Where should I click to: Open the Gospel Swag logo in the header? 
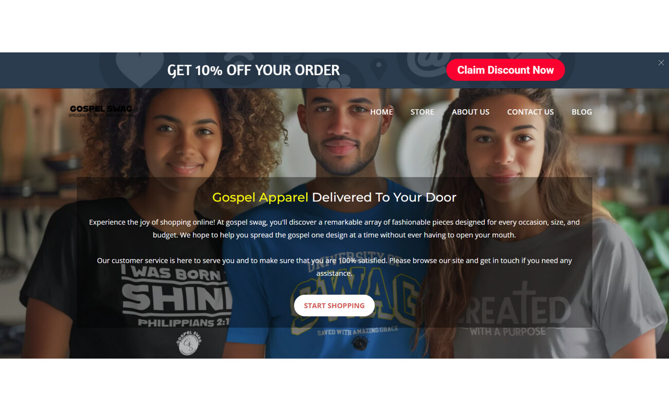pyautogui.click(x=101, y=111)
